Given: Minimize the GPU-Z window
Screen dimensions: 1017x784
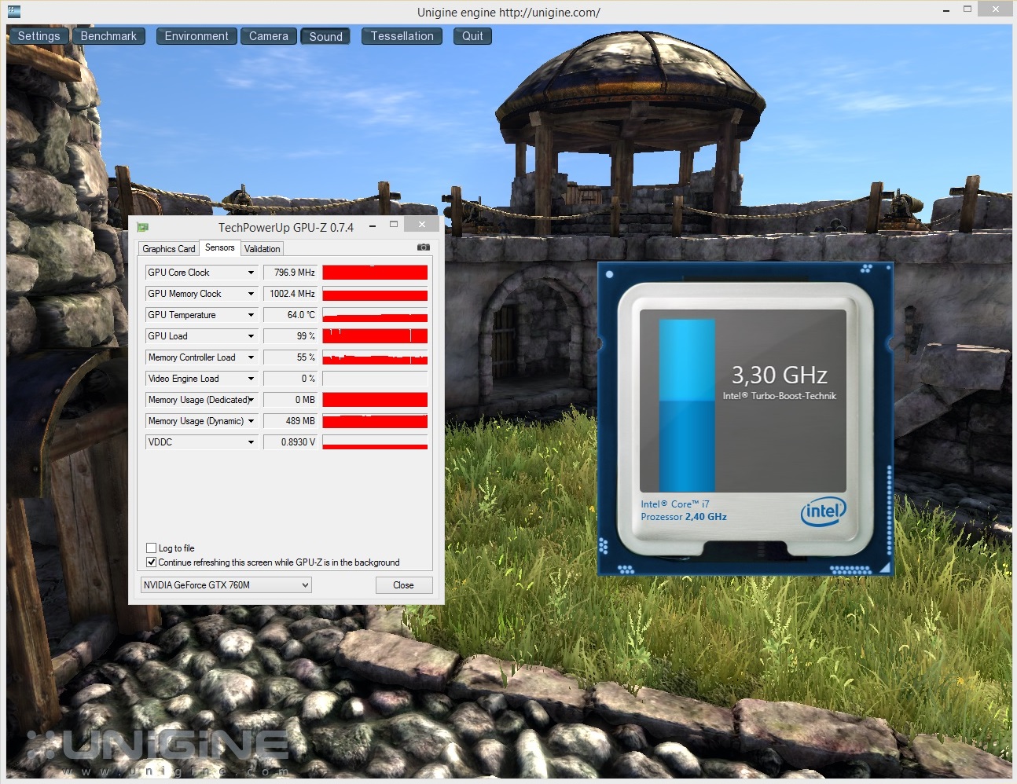Looking at the screenshot, I should coord(372,225).
